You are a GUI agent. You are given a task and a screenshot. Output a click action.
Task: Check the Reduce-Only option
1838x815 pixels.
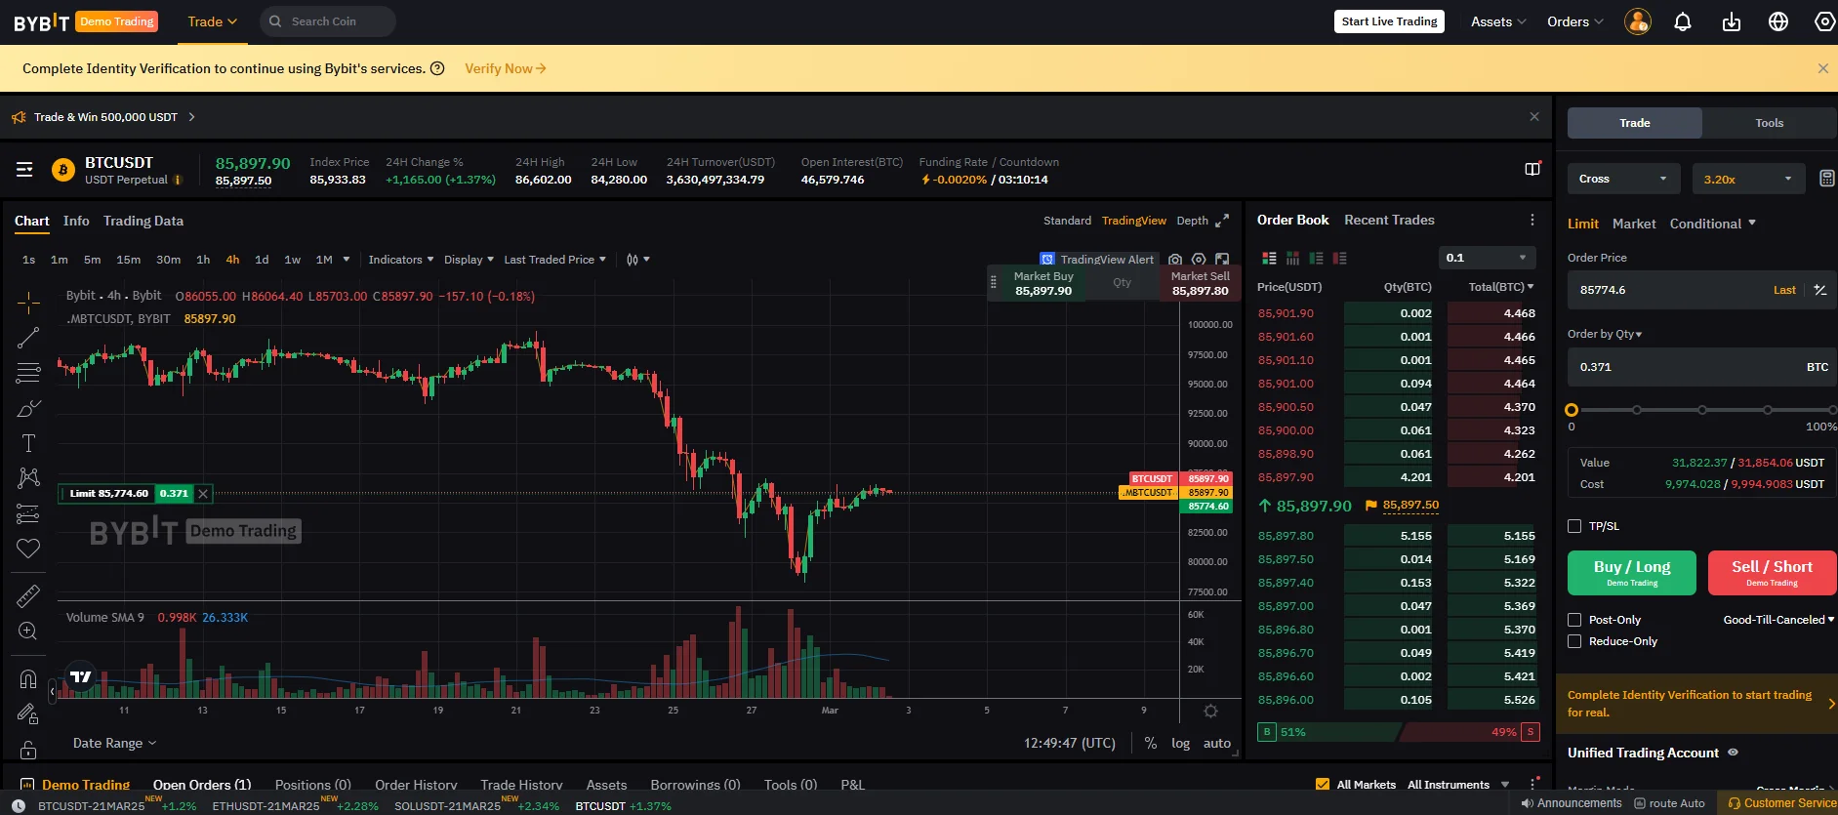point(1574,641)
